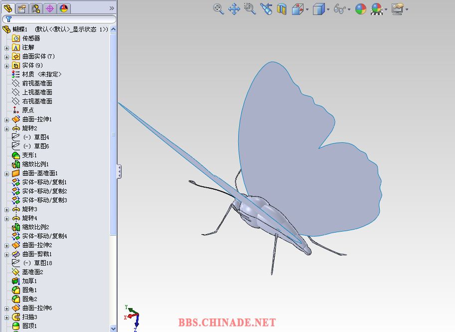Expand the 曲面实体(7) folder

tap(6, 56)
